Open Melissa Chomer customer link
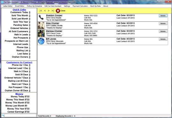The width and height of the screenshot is (172, 118). 54,31
